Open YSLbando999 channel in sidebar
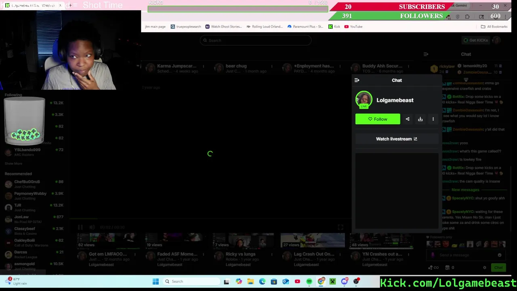The height and width of the screenshot is (291, 517). pos(34,152)
